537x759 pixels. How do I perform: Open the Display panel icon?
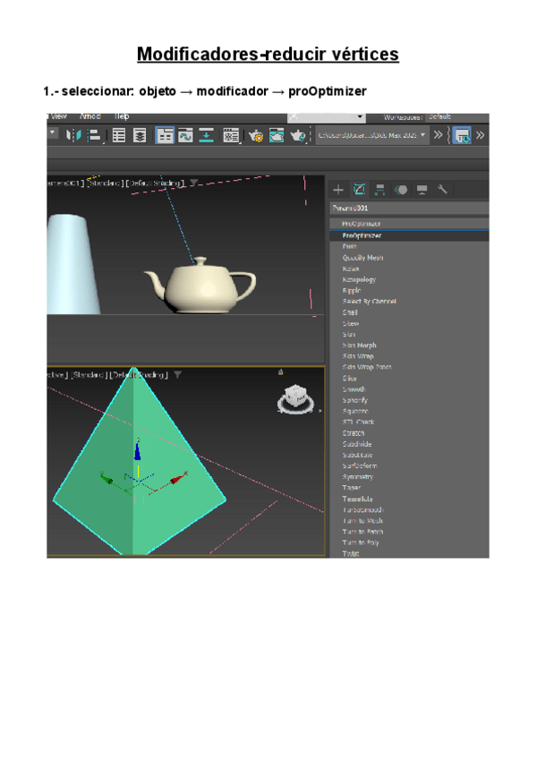click(421, 190)
